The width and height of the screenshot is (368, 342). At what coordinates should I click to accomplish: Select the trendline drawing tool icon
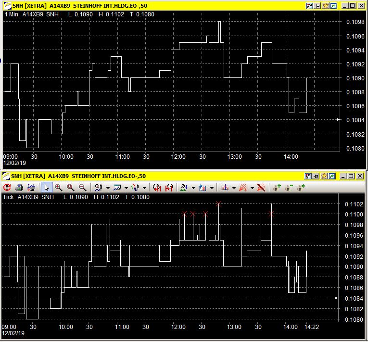[225, 187]
